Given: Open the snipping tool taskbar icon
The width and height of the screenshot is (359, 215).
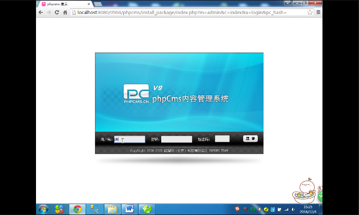Looking at the screenshot, I should pyautogui.click(x=94, y=209).
